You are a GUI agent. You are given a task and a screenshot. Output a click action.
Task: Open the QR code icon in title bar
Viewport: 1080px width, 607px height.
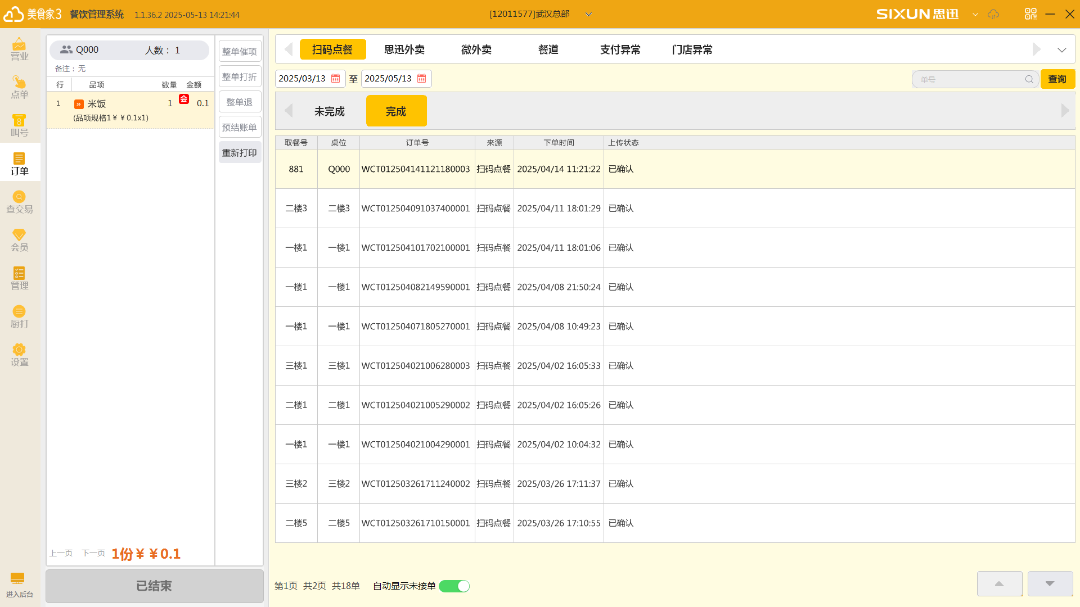[1030, 14]
